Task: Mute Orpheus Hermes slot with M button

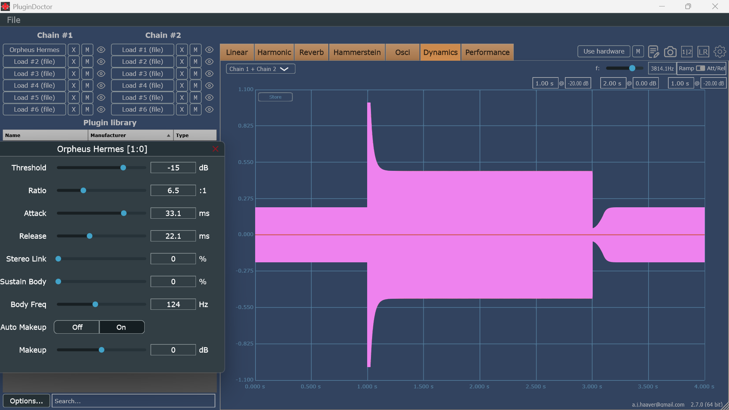Action: 87,50
